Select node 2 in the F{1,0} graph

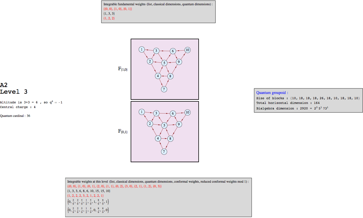pyautogui.click(x=150, y=61)
